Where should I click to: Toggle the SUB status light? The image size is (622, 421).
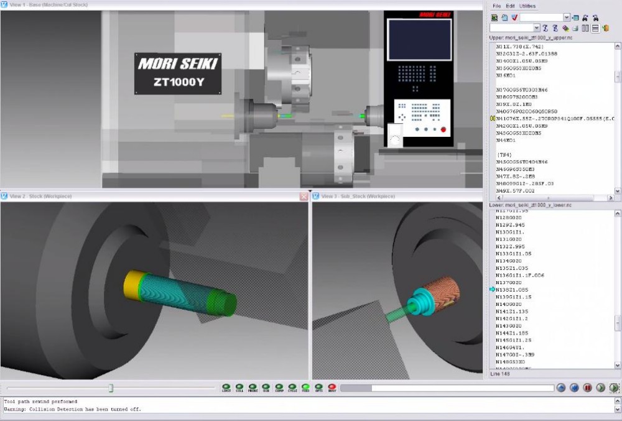(x=266, y=387)
